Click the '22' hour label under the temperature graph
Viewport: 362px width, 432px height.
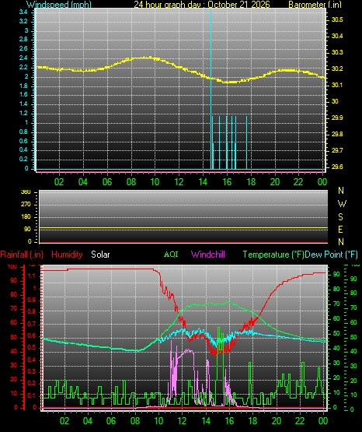[x=300, y=420]
